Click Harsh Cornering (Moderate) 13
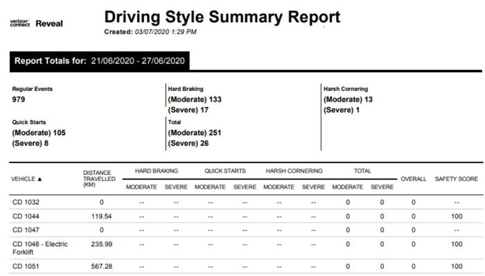The image size is (485, 276). point(348,100)
